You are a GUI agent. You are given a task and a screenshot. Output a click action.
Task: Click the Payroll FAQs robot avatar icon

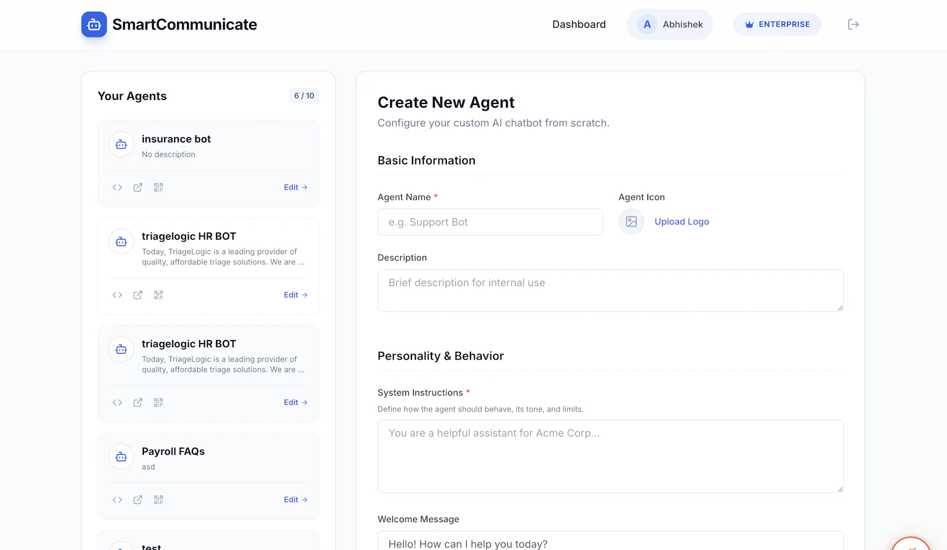[121, 457]
